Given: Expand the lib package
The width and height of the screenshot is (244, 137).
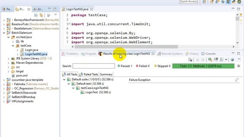Looking at the screenshot, I should tap(13, 41).
